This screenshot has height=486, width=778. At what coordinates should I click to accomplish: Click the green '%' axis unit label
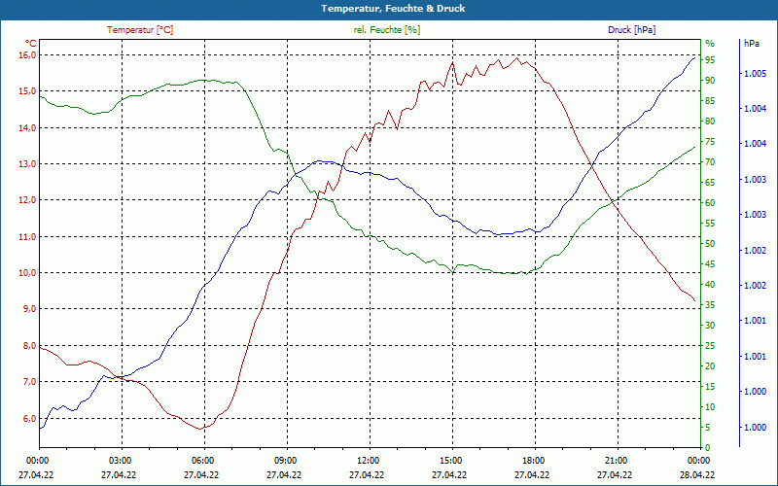click(710, 43)
